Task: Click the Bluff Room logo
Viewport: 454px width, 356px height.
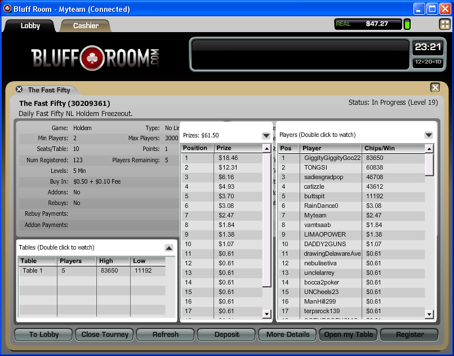Action: [95, 57]
